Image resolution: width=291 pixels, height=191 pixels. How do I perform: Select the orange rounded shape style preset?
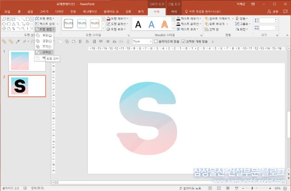[x=95, y=24]
